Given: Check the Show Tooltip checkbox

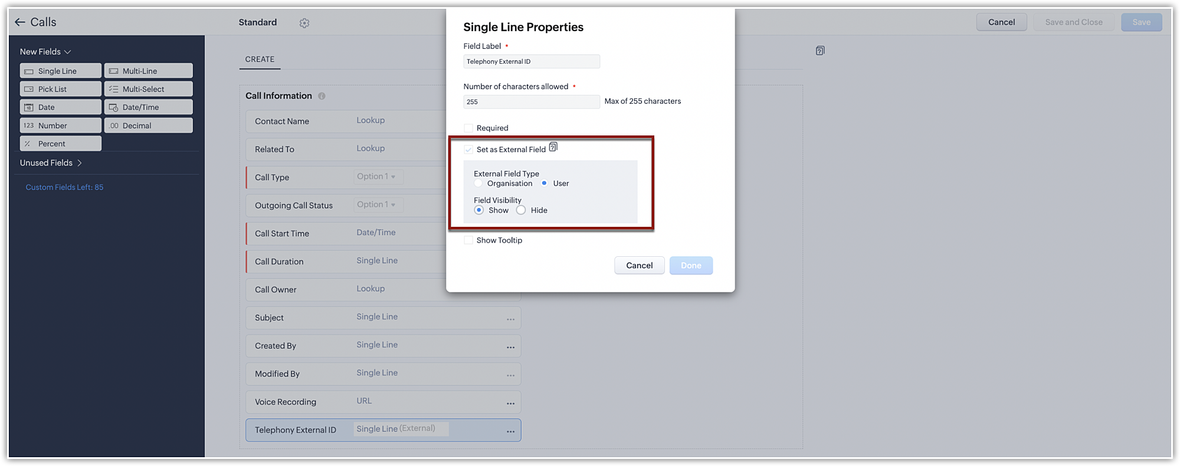Looking at the screenshot, I should click(468, 240).
